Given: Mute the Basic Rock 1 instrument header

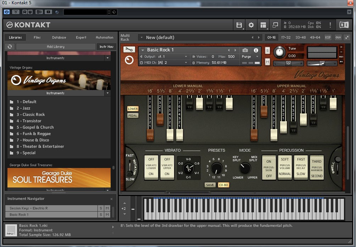Looking at the screenshot, I should [x=267, y=62].
